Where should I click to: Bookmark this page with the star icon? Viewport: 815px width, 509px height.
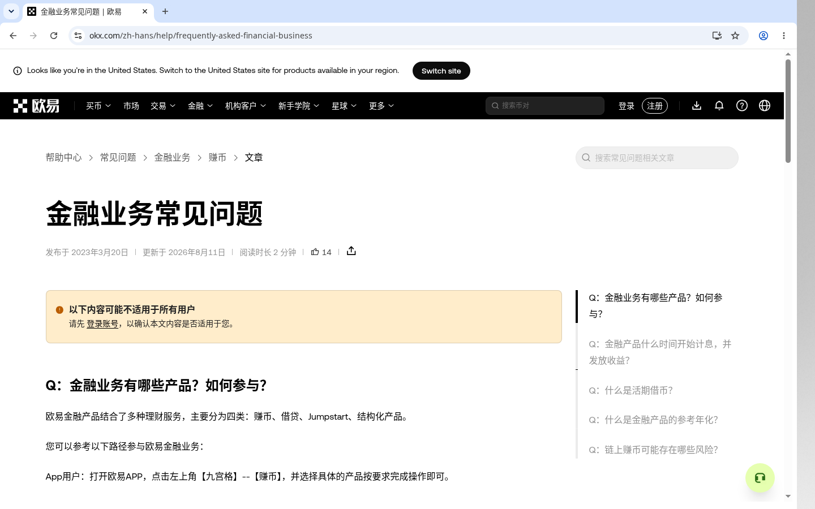[735, 36]
